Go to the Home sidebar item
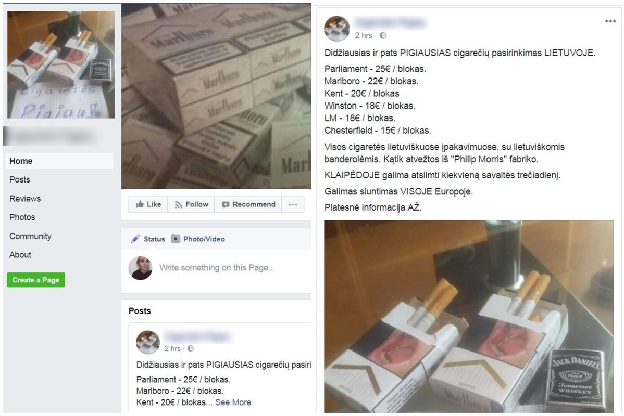 [59, 161]
